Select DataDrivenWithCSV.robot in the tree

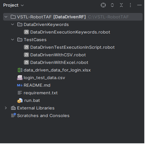(x=58, y=55)
